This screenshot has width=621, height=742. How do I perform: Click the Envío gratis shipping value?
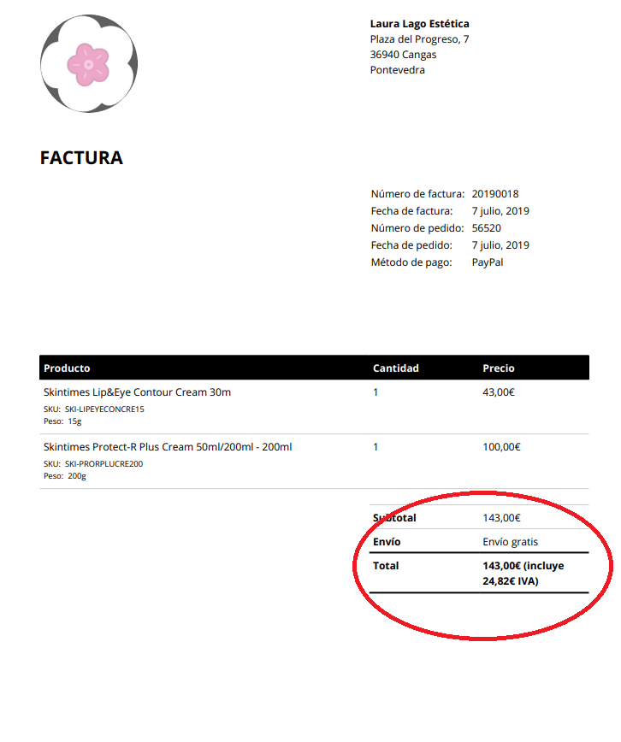pos(510,542)
